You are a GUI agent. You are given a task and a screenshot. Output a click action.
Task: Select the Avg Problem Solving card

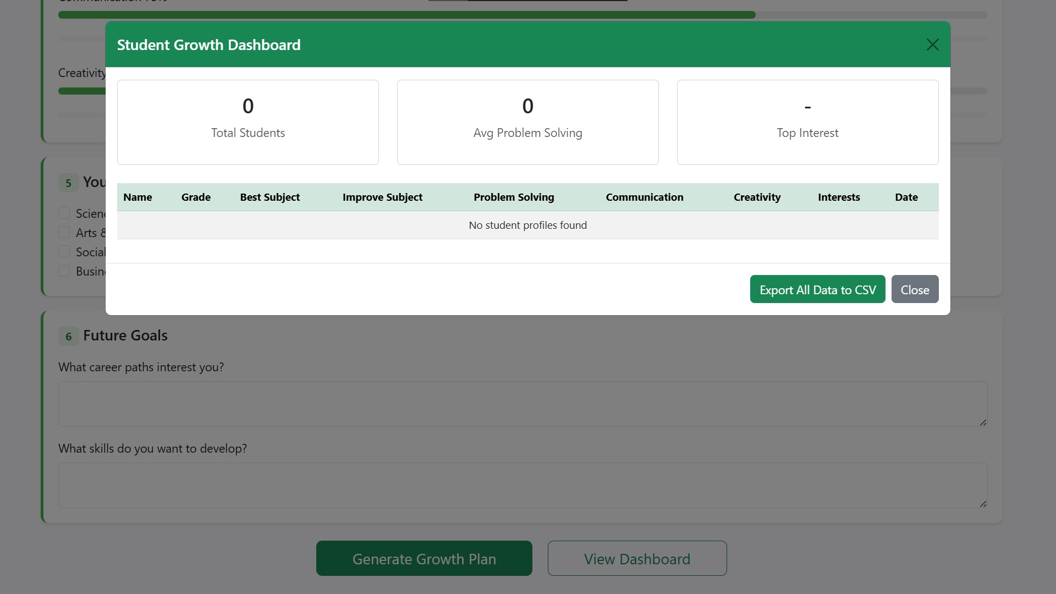[x=527, y=122]
